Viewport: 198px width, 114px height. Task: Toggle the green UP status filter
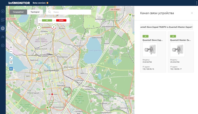coord(47,20)
